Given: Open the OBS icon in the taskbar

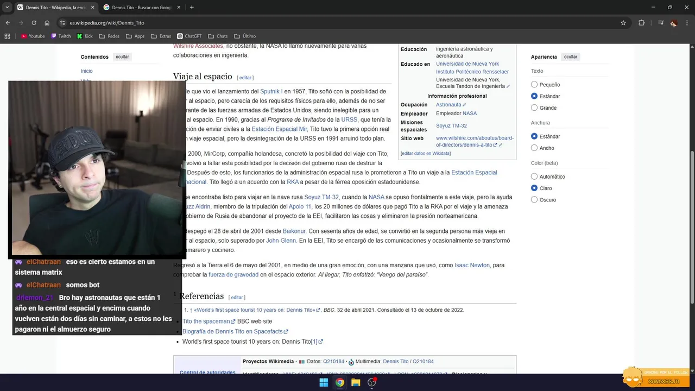Looking at the screenshot, I should tap(372, 382).
